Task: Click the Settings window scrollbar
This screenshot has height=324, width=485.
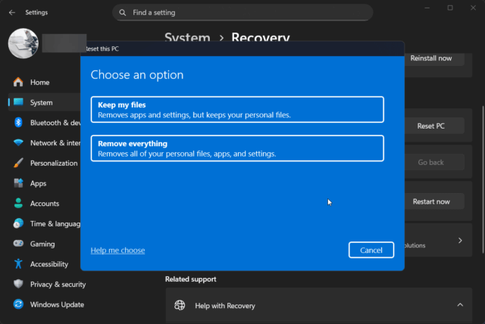Action: 483,179
